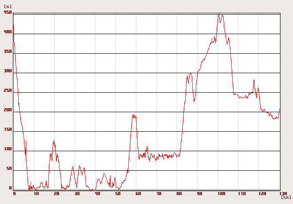
Task: Click the highest peak near 100 km
Action: point(218,14)
